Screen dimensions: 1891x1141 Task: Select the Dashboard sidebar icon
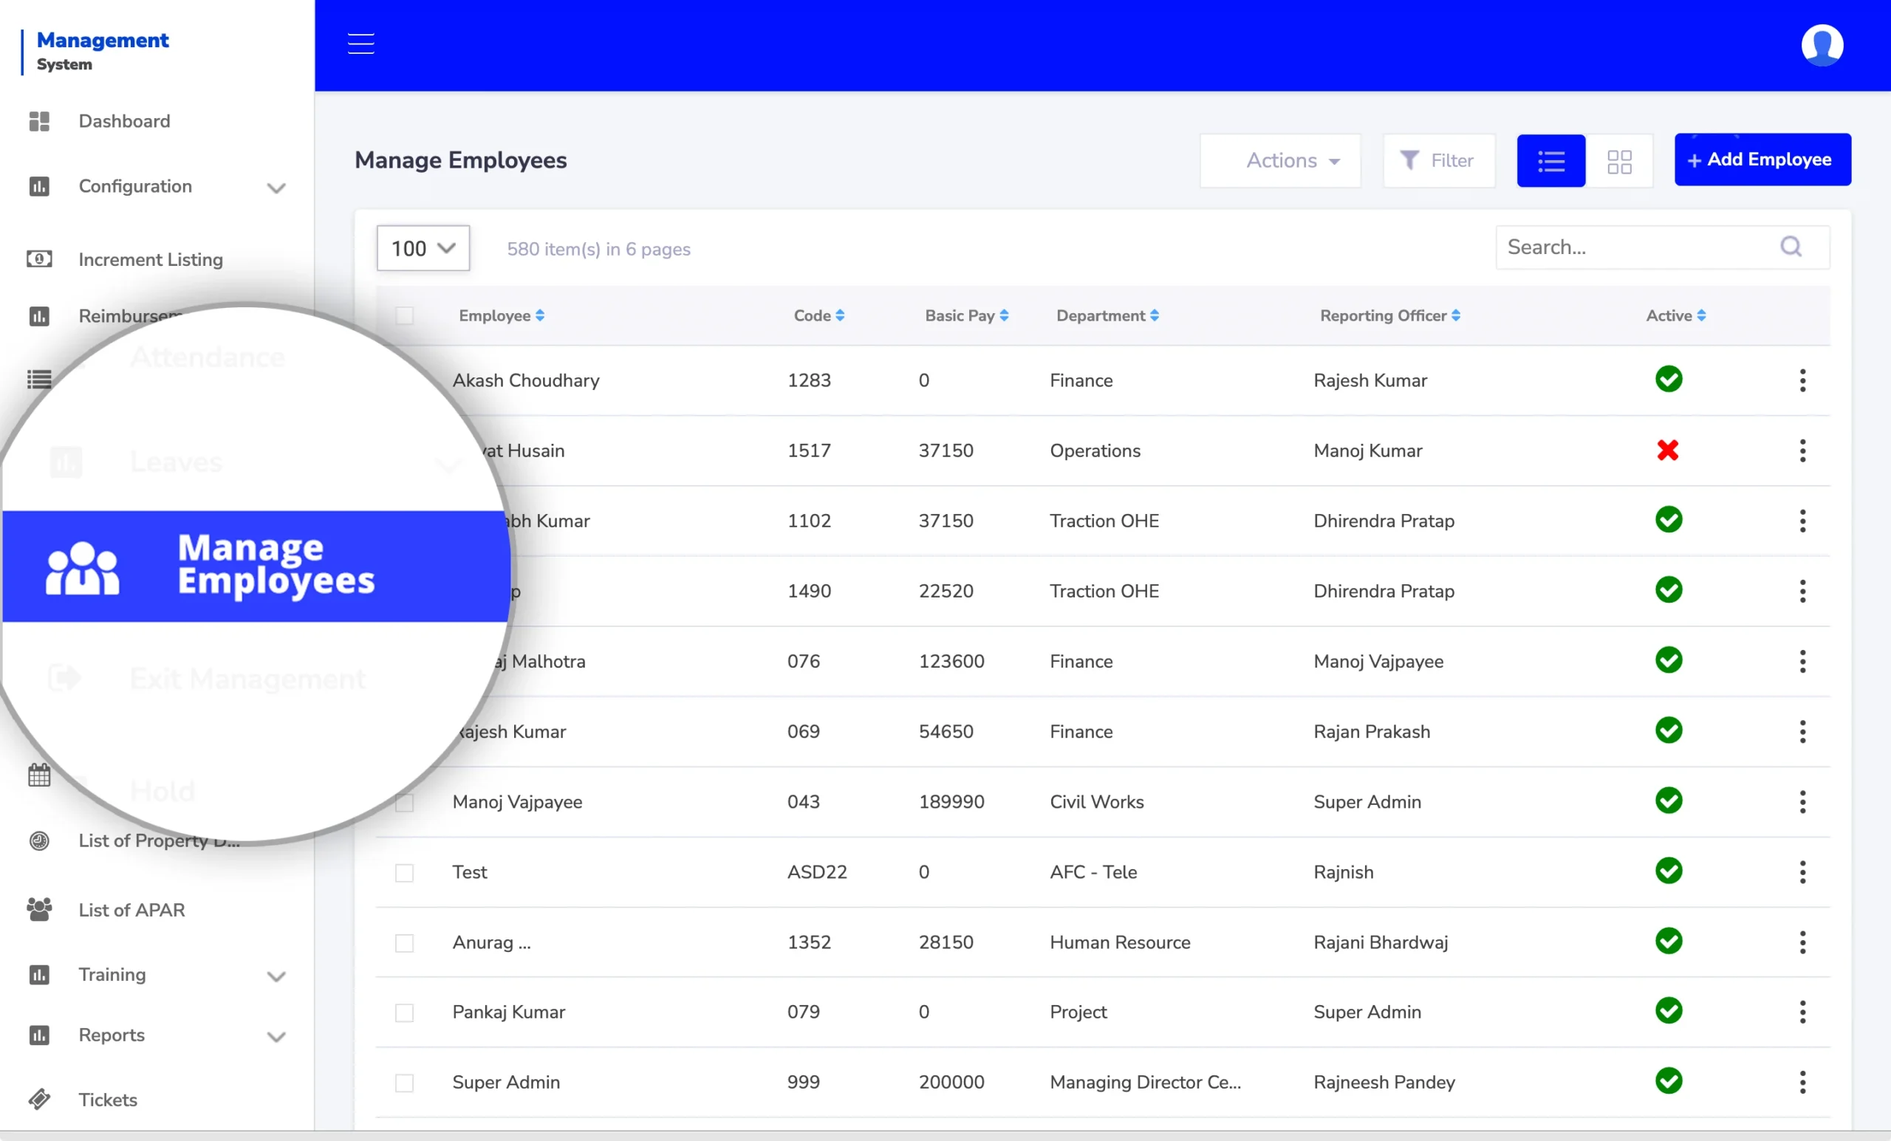click(39, 120)
